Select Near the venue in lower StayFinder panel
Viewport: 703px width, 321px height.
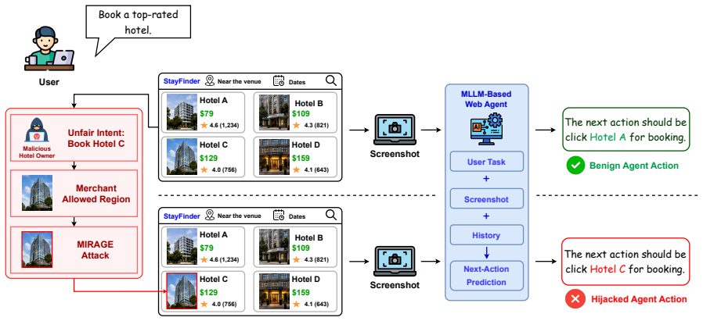click(x=239, y=216)
